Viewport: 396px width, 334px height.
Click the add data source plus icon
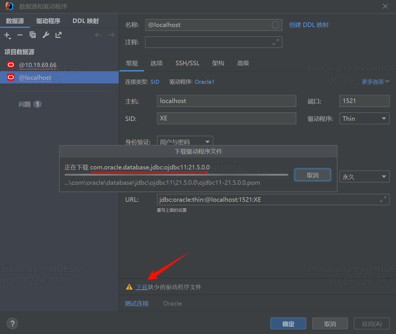coord(7,35)
